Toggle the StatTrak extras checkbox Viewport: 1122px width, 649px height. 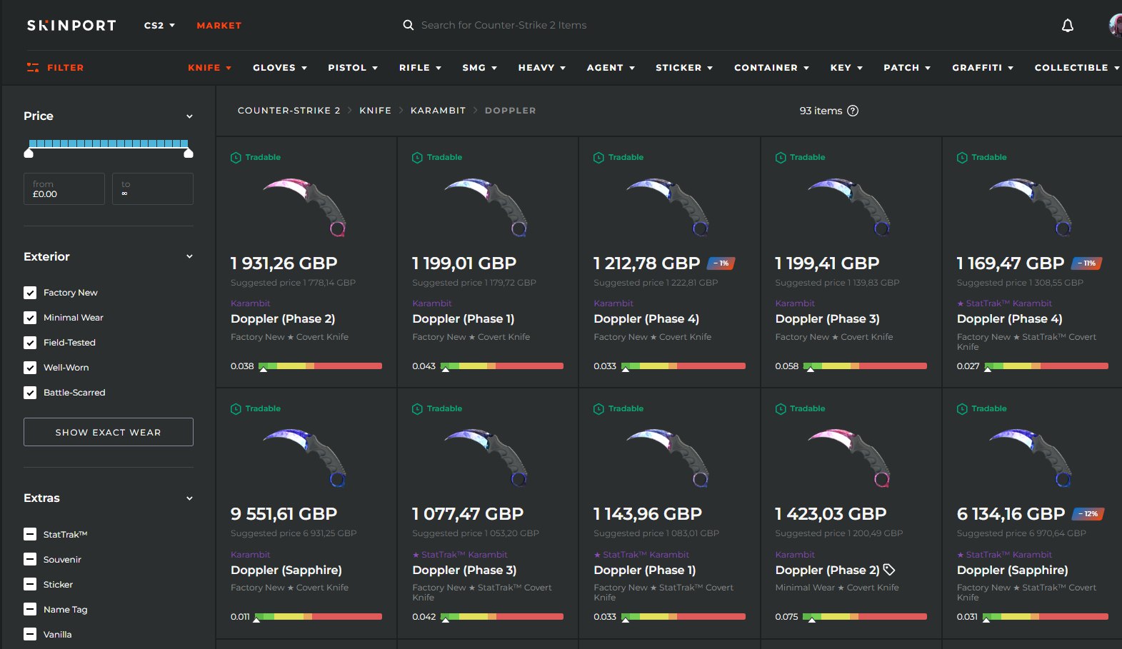[x=30, y=534]
